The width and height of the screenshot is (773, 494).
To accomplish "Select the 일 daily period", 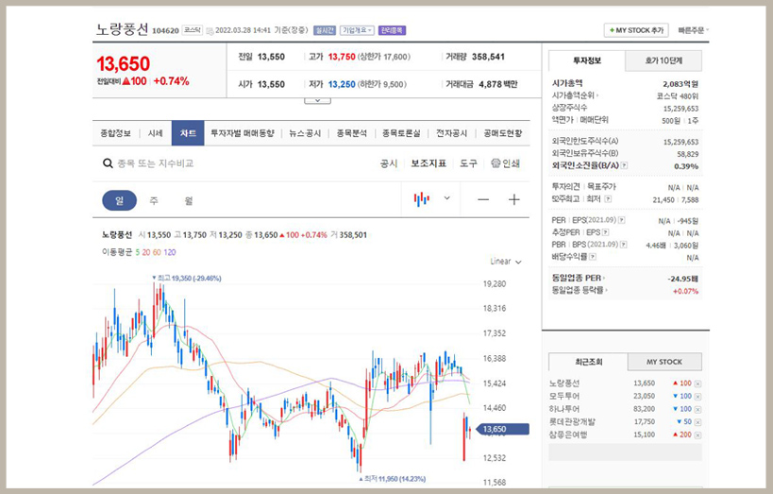I will pos(119,200).
